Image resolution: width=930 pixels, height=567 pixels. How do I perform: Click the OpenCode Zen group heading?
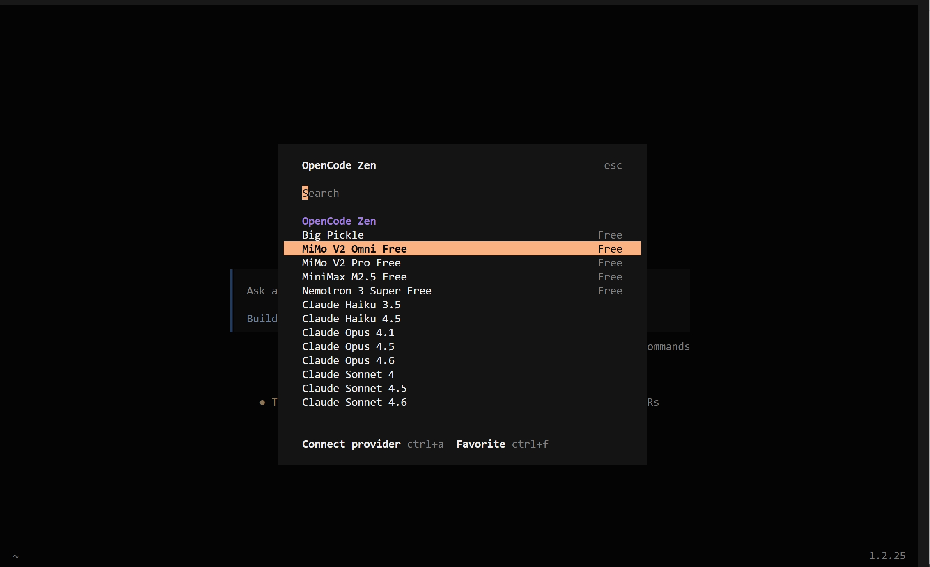(x=339, y=221)
